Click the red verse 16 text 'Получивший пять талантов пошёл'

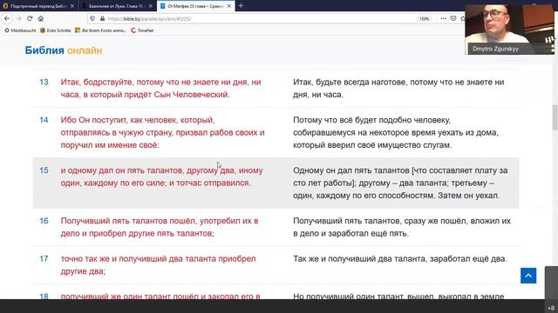pyautogui.click(x=129, y=221)
